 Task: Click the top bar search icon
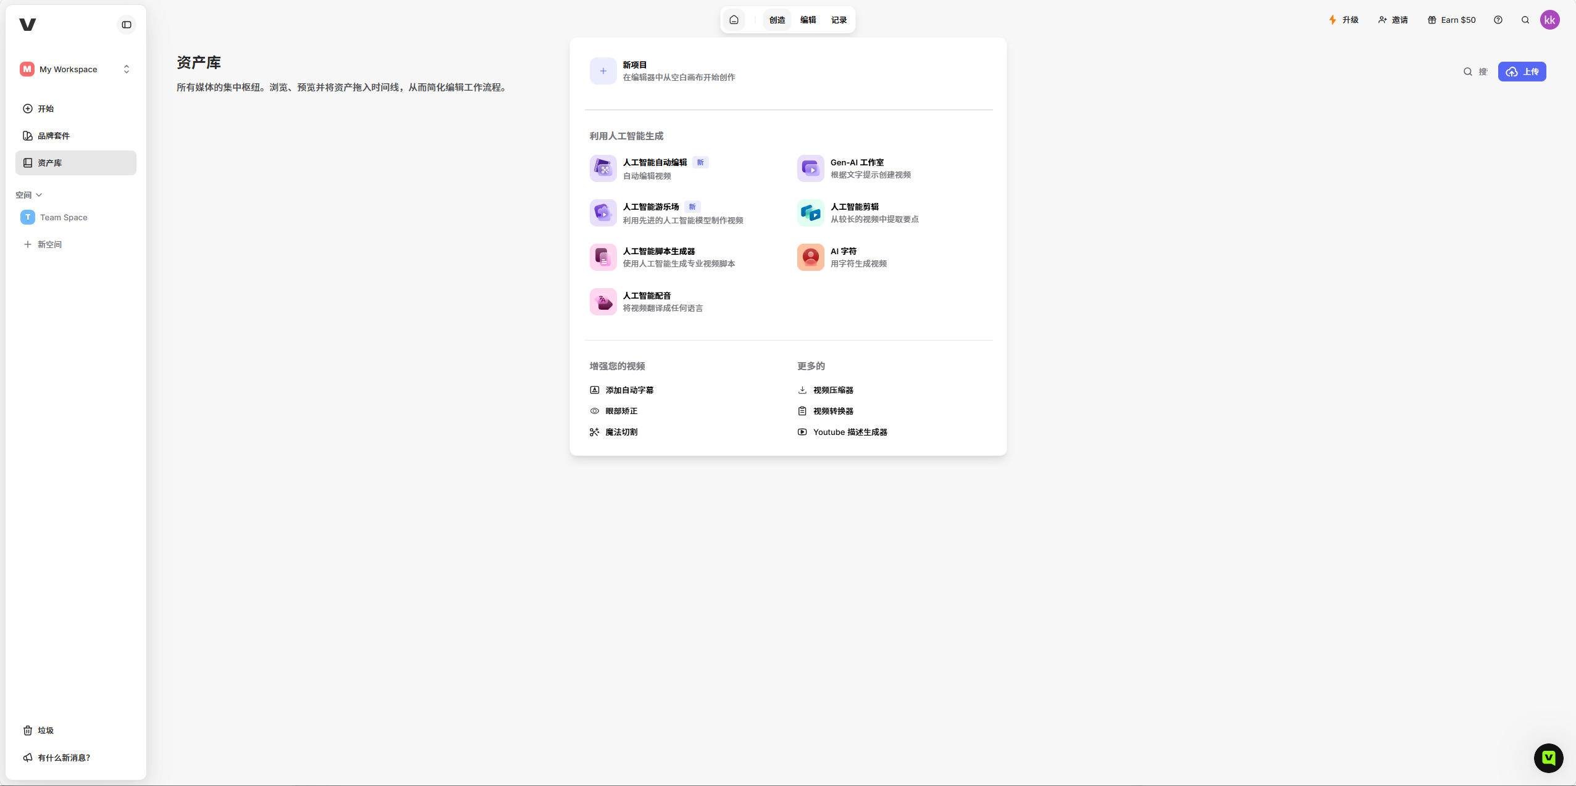coord(1525,20)
